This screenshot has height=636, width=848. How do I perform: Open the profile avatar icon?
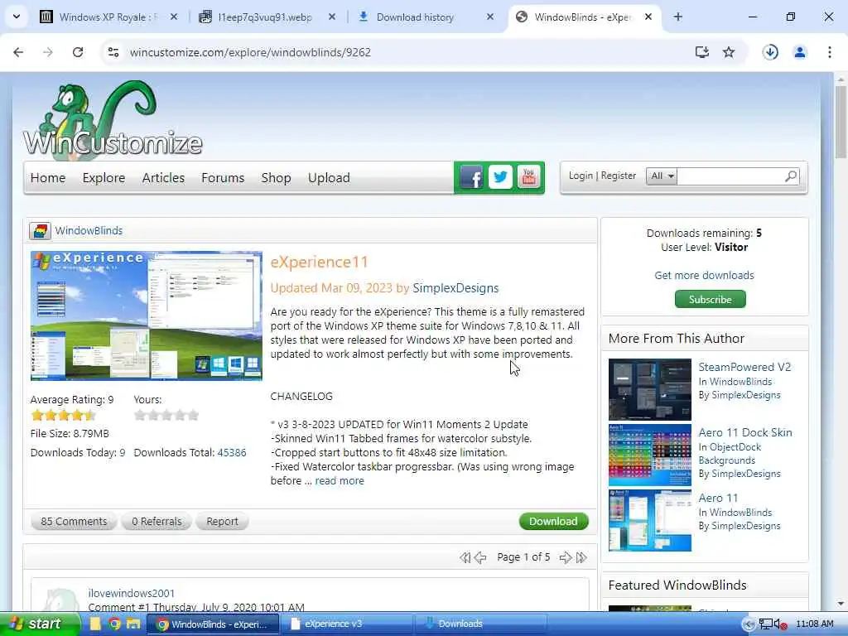(x=800, y=52)
